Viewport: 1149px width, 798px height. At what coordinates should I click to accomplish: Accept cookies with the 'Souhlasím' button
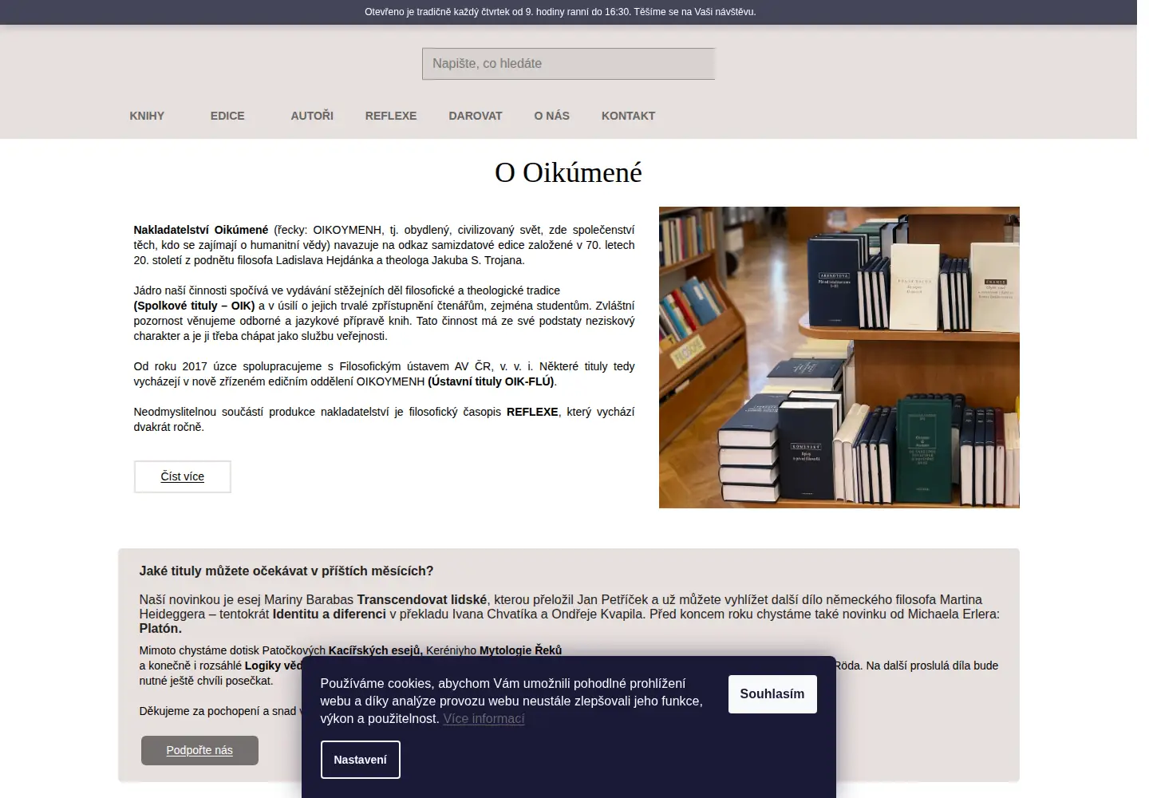click(x=772, y=694)
